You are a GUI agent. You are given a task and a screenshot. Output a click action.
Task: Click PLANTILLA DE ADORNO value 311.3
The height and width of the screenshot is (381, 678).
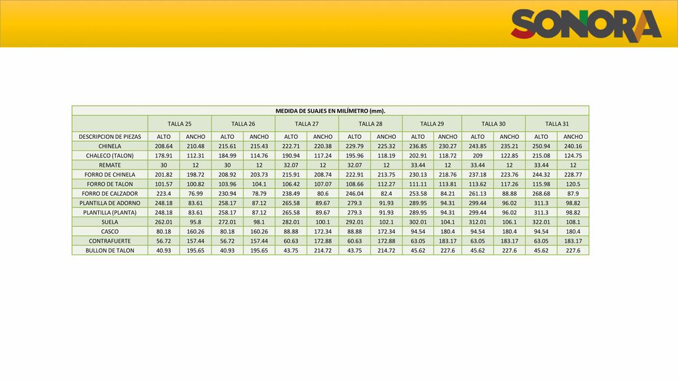click(541, 203)
